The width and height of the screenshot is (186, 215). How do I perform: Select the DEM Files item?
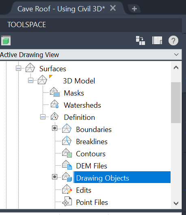point(92,166)
